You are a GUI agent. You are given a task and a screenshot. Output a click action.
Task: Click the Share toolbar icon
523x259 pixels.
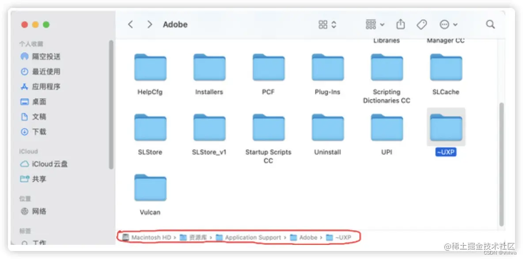tap(400, 24)
